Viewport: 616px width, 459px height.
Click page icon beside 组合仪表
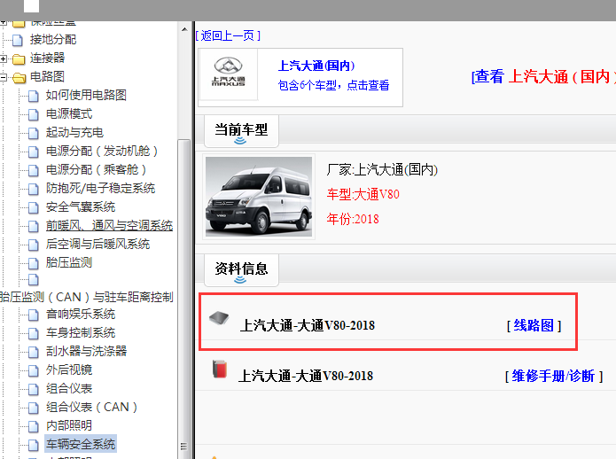[34, 389]
